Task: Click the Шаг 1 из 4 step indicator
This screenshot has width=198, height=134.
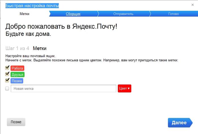Action: coord(17,48)
